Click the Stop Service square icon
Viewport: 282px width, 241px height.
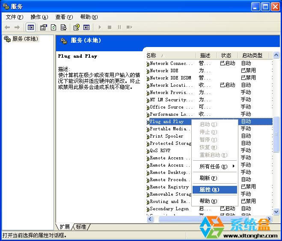tap(110, 27)
